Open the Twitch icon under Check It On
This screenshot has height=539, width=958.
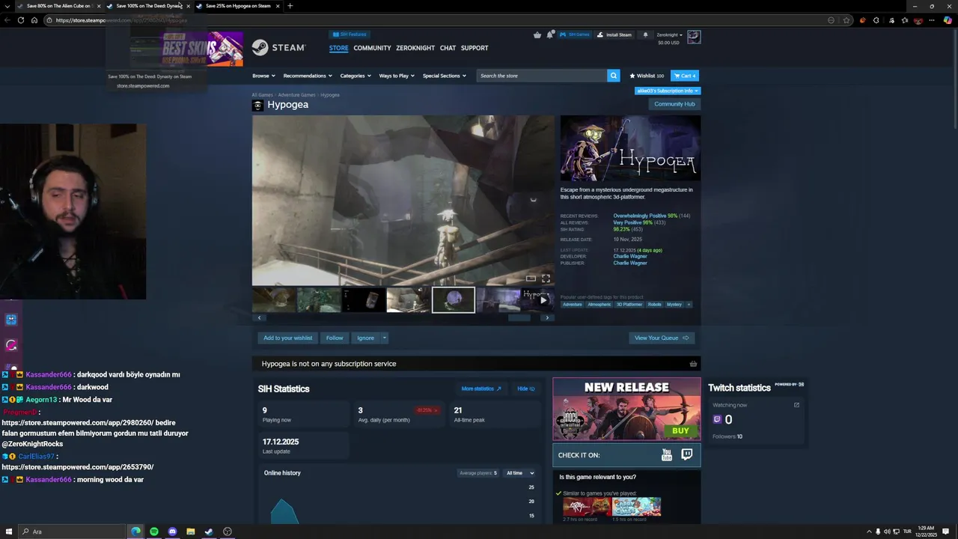click(686, 454)
